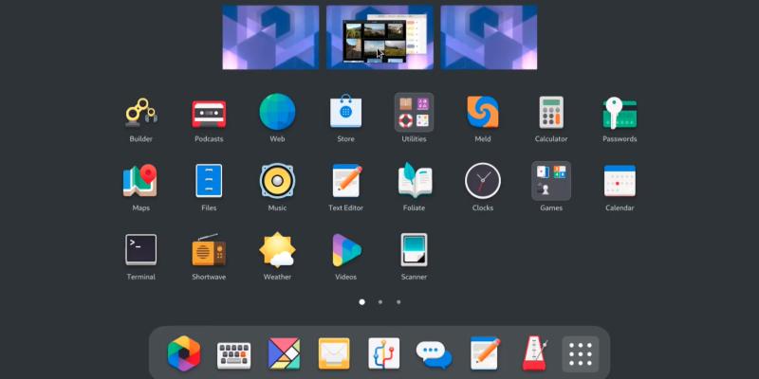Expand the Games app folder
Image resolution: width=759 pixels, height=379 pixels.
click(x=550, y=181)
